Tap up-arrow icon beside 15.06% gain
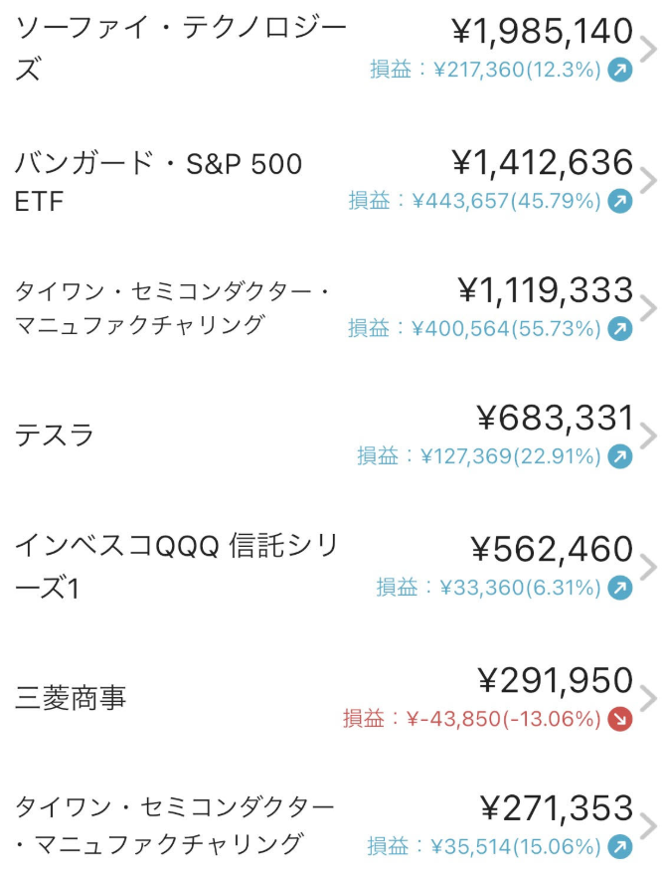The width and height of the screenshot is (665, 872). tap(620, 847)
